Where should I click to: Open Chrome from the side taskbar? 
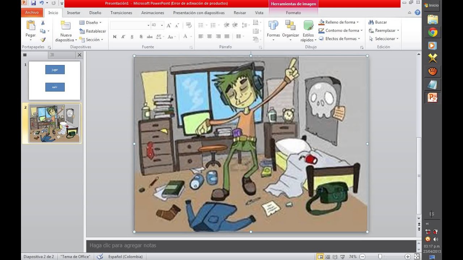click(x=433, y=32)
